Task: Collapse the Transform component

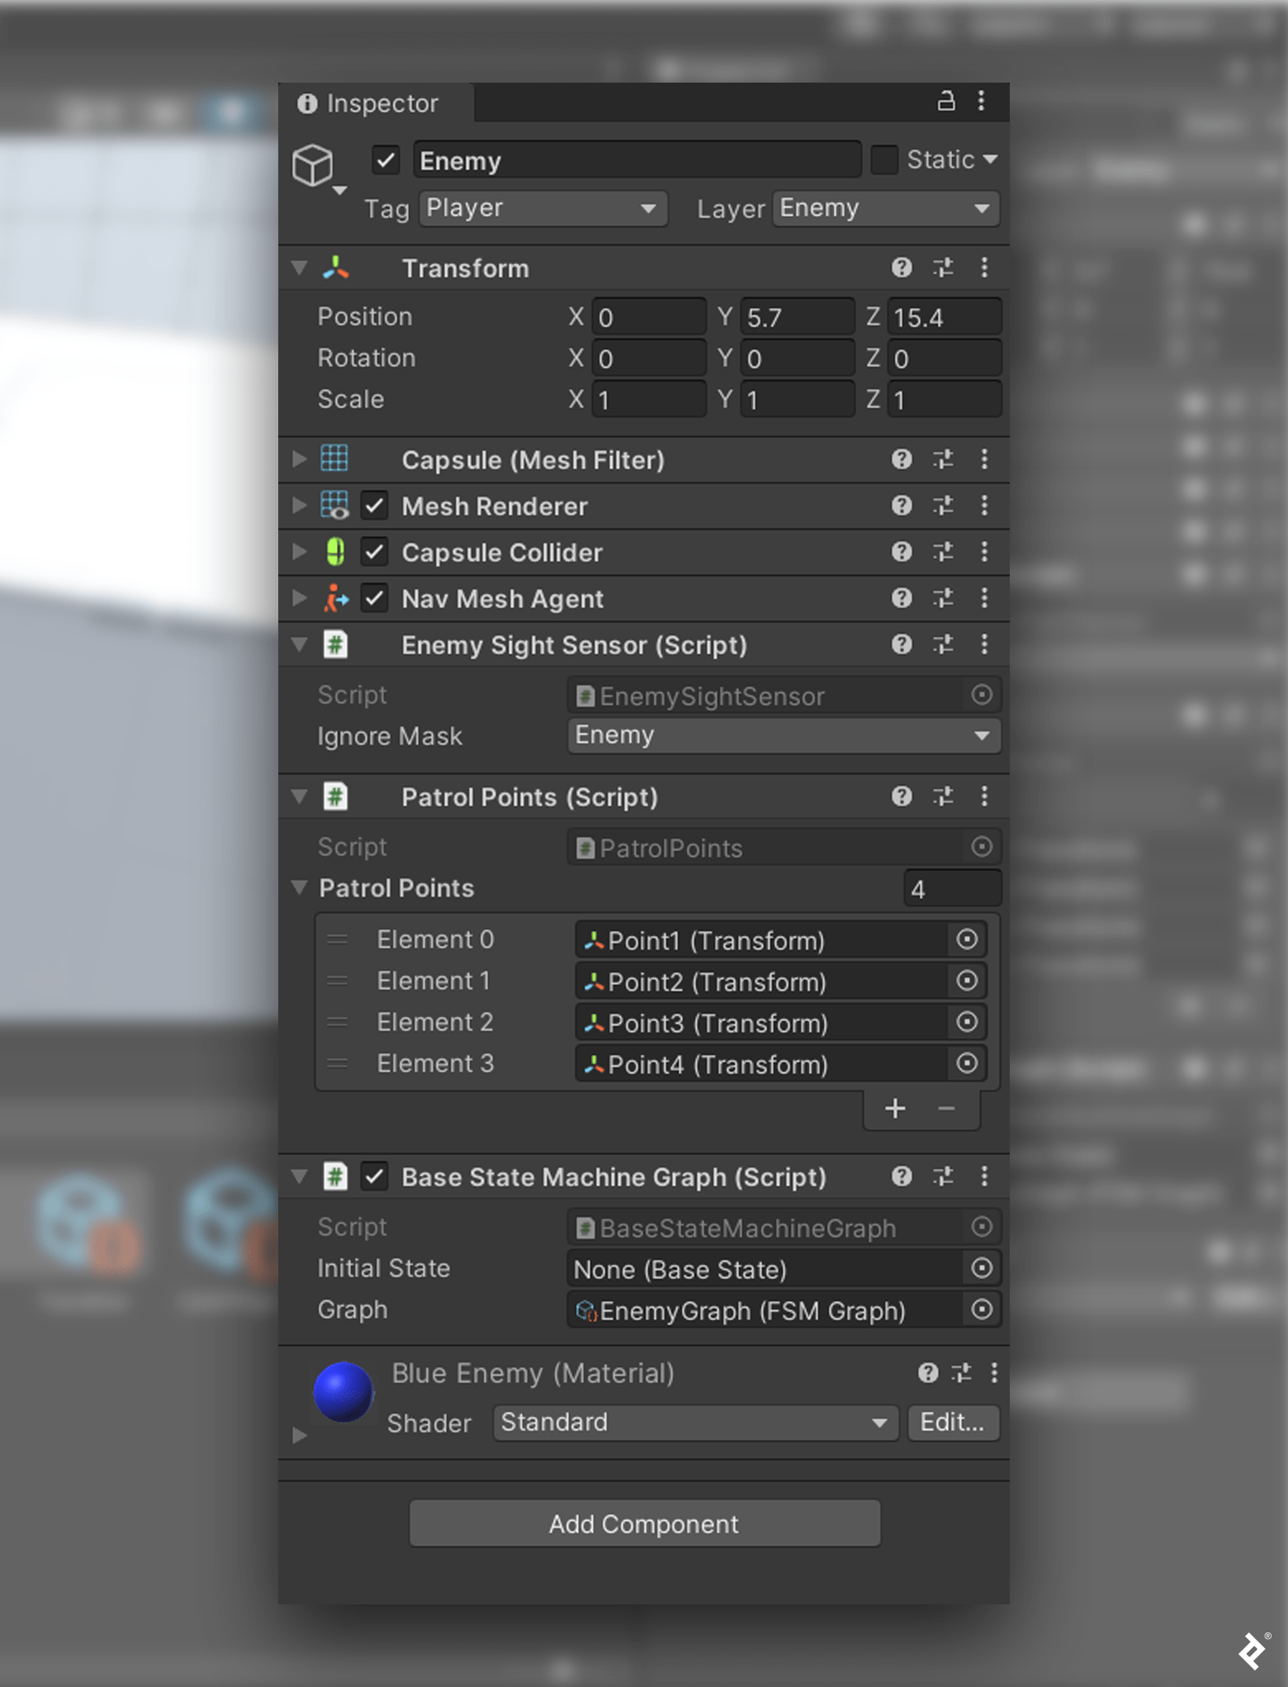Action: pos(300,268)
